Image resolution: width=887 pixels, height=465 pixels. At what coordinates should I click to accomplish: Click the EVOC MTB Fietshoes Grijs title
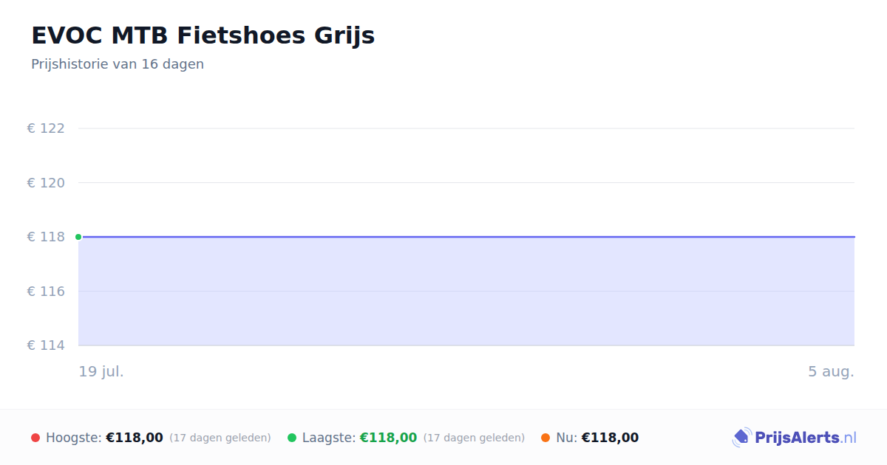(x=203, y=35)
